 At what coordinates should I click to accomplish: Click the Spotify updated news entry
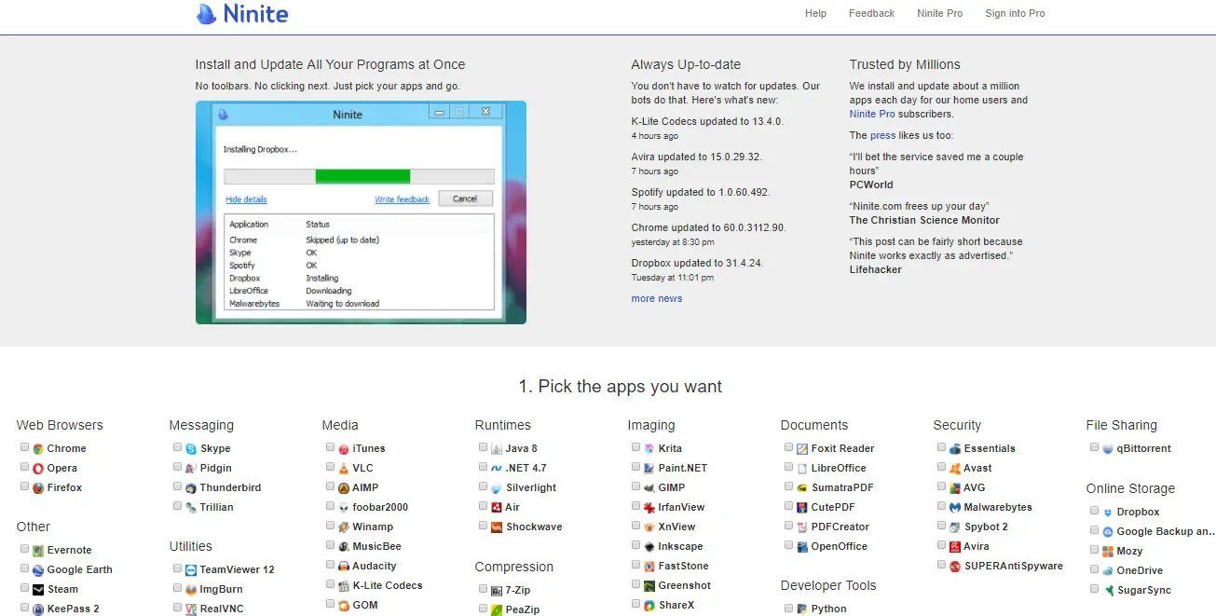pyautogui.click(x=702, y=192)
